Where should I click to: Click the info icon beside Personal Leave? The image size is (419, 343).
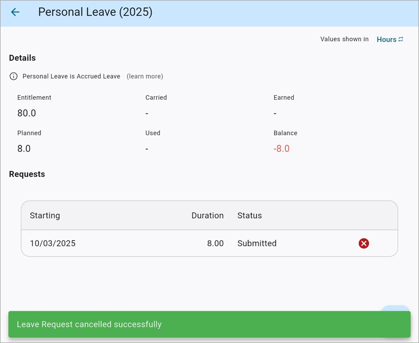14,76
